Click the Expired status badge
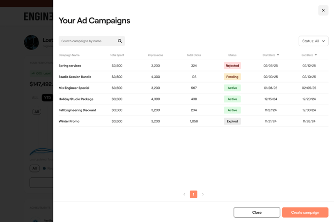334x222 pixels. coord(232,121)
